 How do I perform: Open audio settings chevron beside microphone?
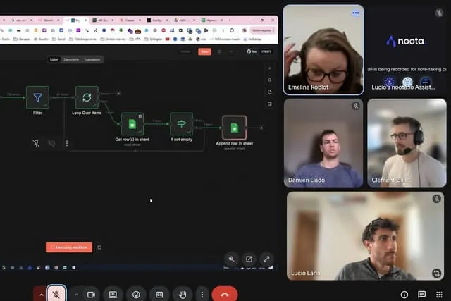click(x=41, y=295)
